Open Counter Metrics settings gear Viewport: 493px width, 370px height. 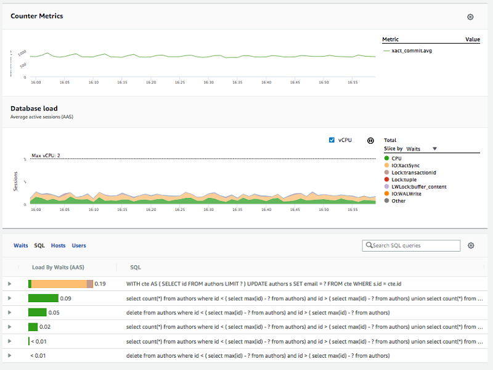pyautogui.click(x=470, y=17)
